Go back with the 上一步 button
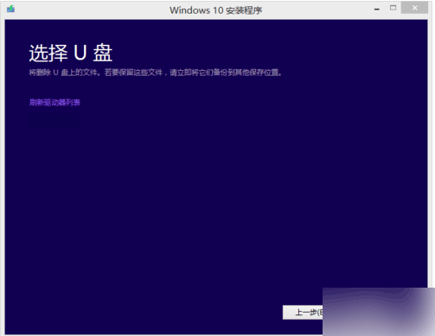The height and width of the screenshot is (336, 435). tap(303, 312)
